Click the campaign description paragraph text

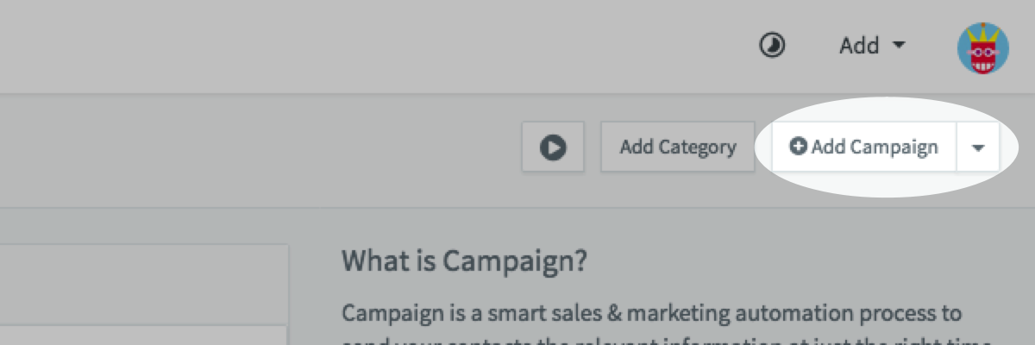[651, 313]
